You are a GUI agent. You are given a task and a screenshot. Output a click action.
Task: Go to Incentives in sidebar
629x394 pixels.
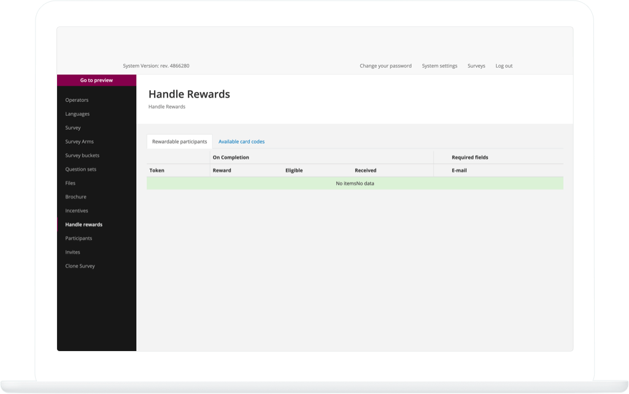[77, 211]
